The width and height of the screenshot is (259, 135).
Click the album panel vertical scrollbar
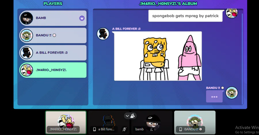click(242, 59)
